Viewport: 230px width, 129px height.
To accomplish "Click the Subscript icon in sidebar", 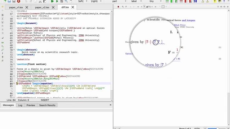I will (3, 46).
